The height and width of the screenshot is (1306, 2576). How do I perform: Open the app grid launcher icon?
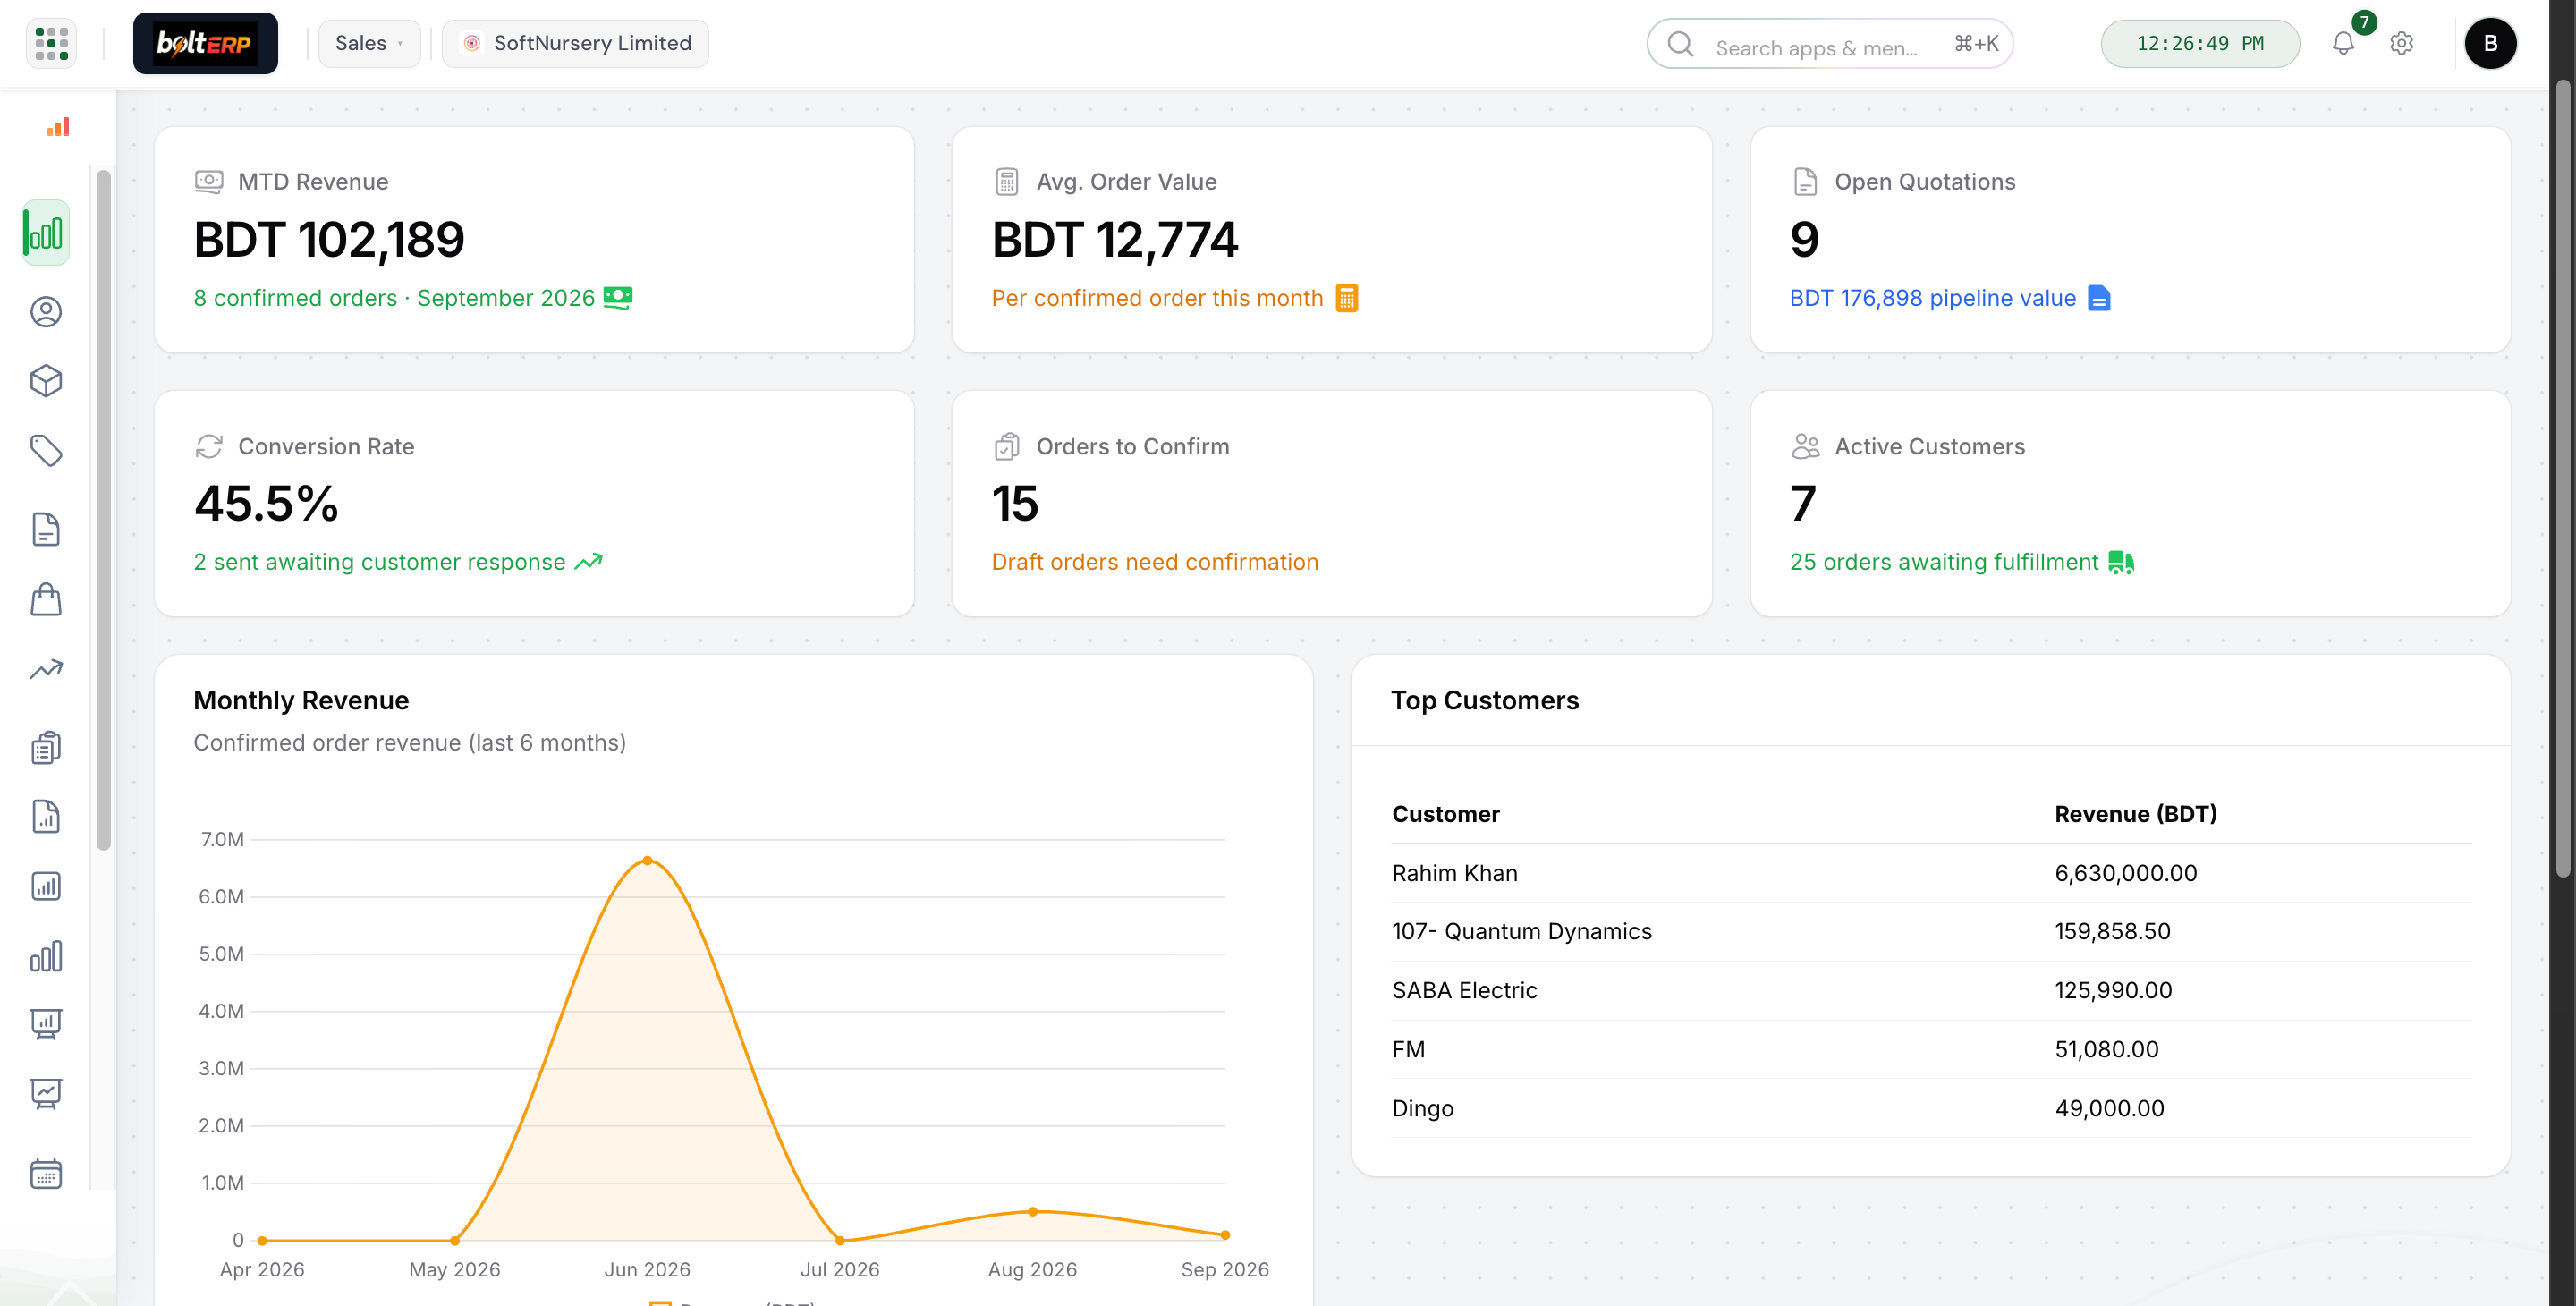coord(51,43)
